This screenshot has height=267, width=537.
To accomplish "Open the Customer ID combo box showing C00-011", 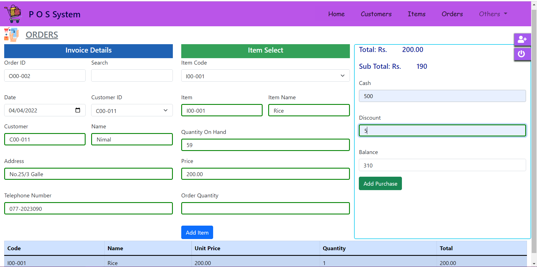I will (131, 110).
